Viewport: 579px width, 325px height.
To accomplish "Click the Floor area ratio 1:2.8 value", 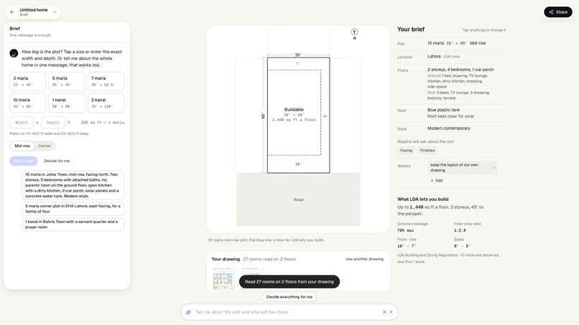I will 460,230.
